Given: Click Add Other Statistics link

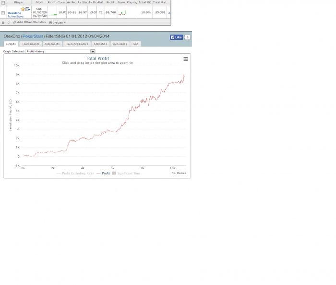Looking at the screenshot, I should [30, 22].
